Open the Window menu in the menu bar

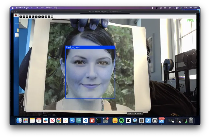click(x=49, y=8)
